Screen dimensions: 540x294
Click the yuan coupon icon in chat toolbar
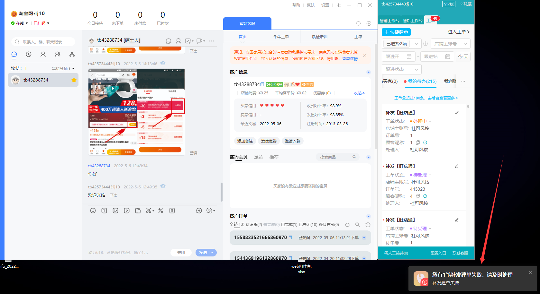tap(172, 211)
